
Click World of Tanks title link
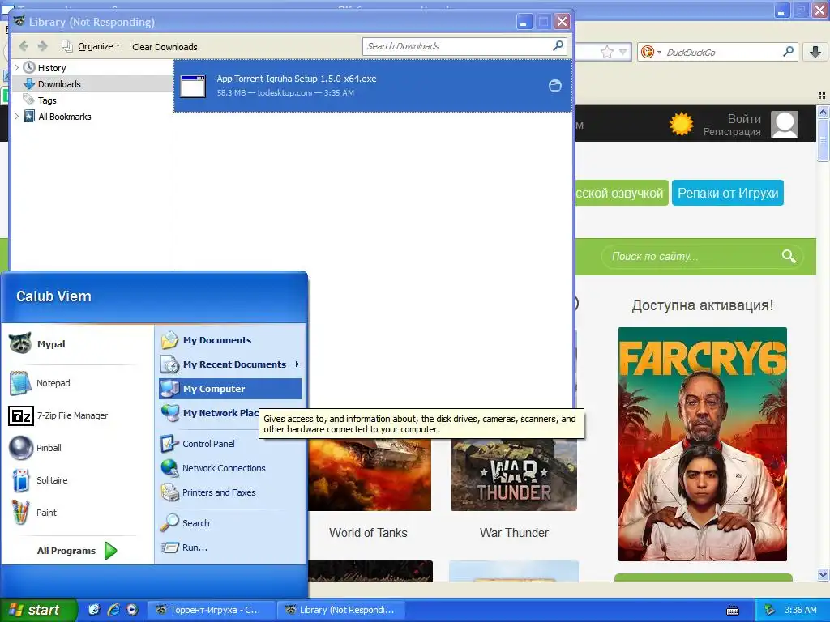point(369,533)
